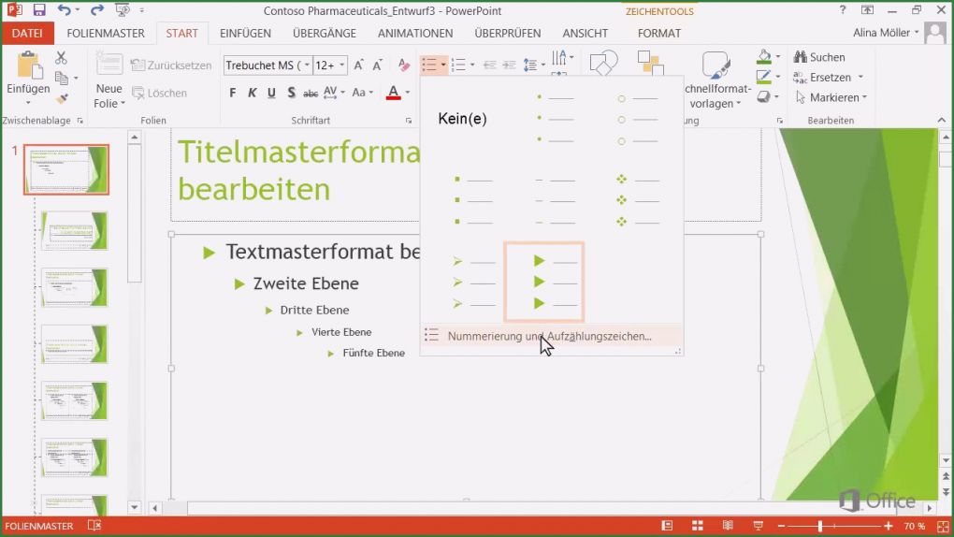This screenshot has height=537, width=954.
Task: Toggle text shadow S
Action: click(x=292, y=93)
